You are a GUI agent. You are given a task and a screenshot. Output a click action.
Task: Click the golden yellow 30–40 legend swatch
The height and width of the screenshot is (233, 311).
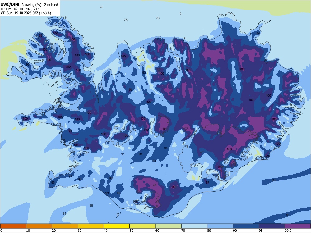click(x=91, y=226)
